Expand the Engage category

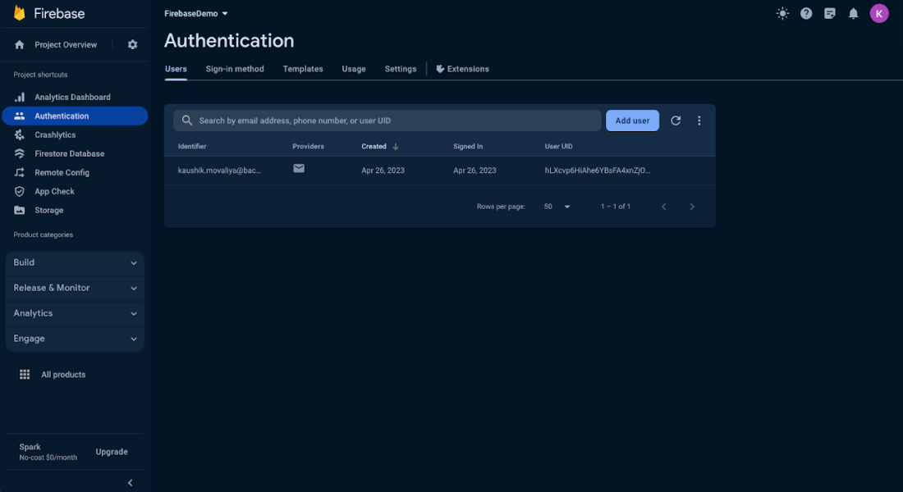coord(75,339)
